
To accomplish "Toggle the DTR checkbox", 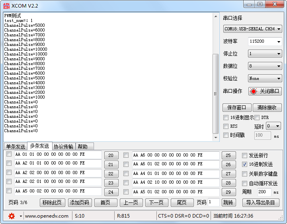I will point(257,117).
